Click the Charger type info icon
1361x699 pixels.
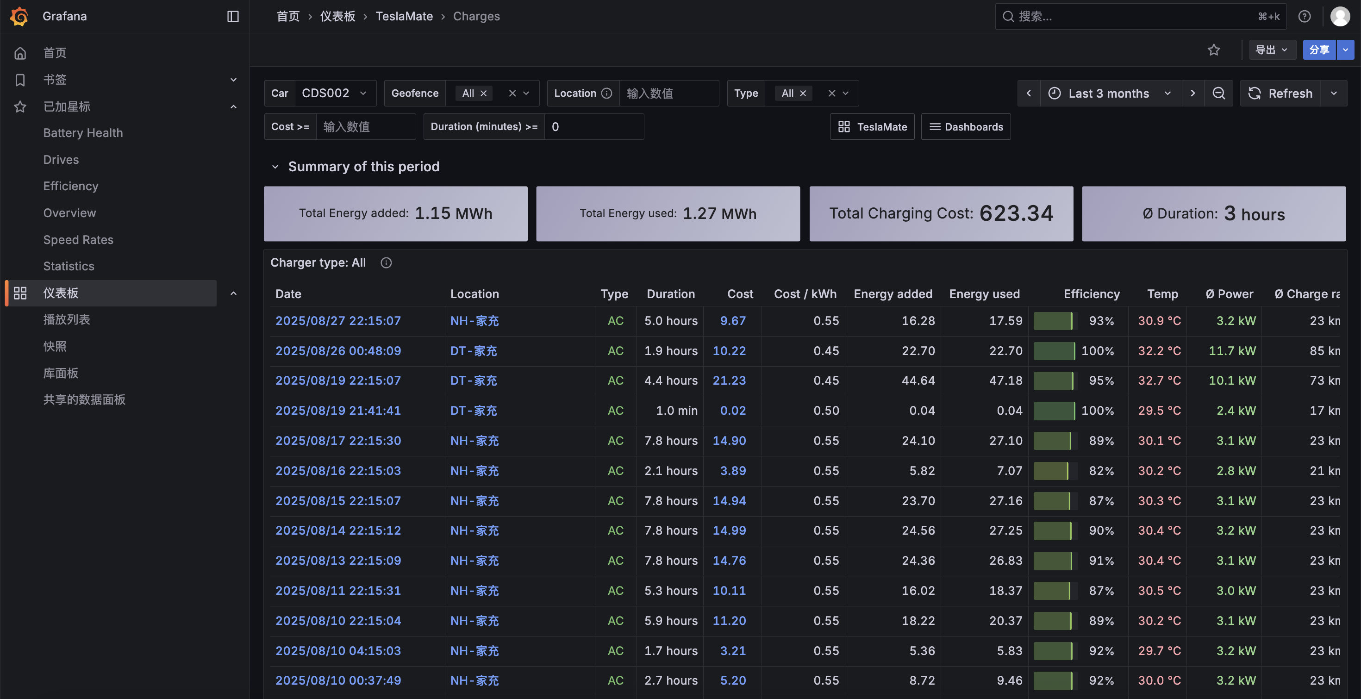click(386, 263)
